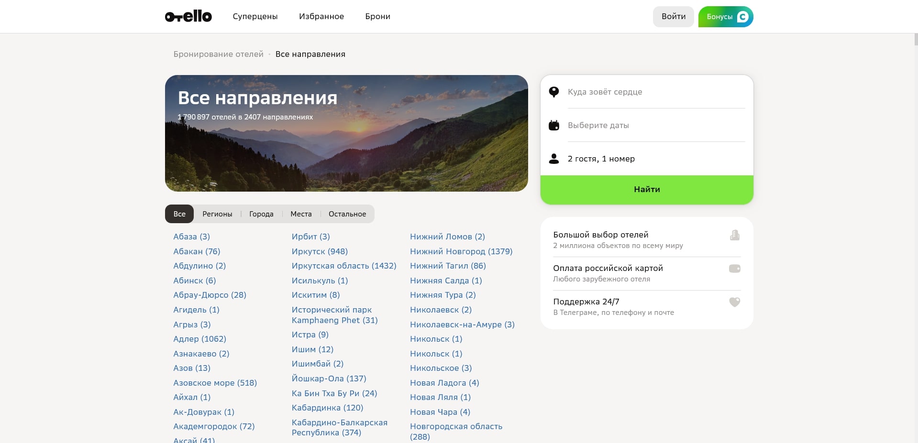Click the building icon next to hotel selection

[734, 235]
